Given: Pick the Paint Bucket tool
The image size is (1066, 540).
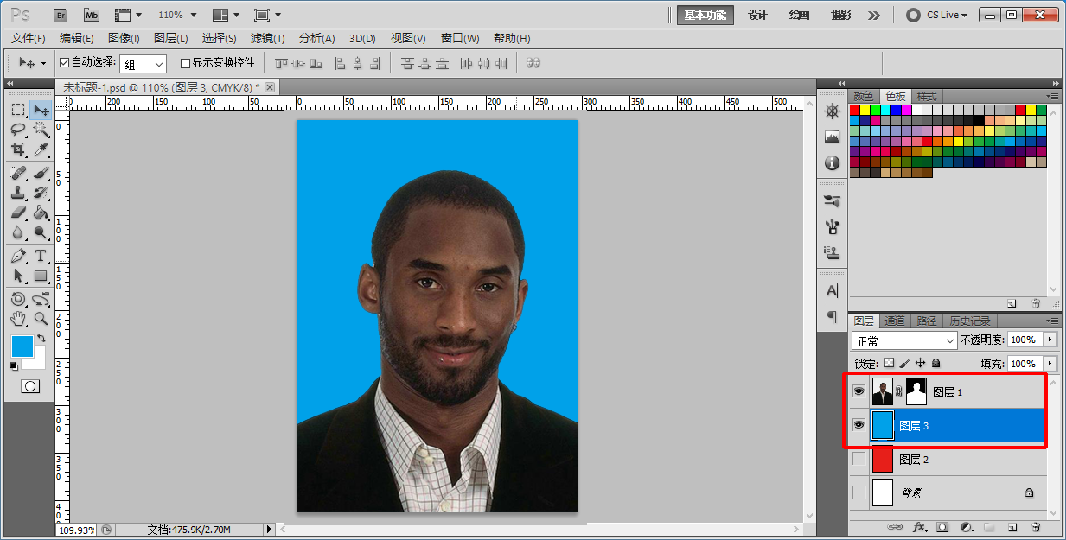Looking at the screenshot, I should coord(41,213).
